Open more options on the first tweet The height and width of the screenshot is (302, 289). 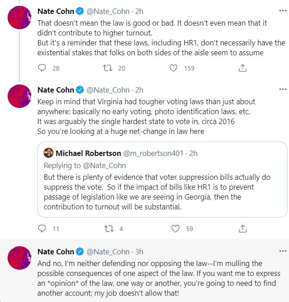click(283, 11)
